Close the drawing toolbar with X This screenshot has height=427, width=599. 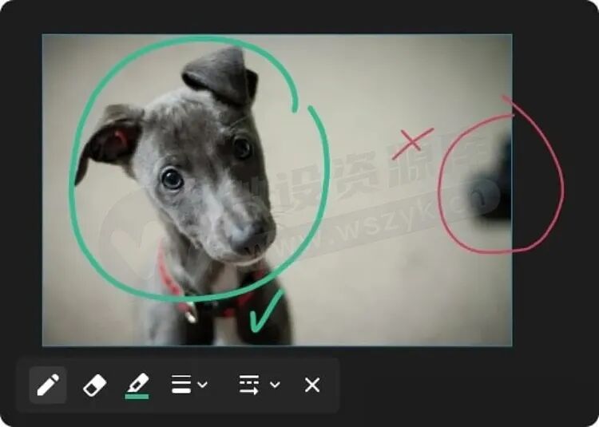[312, 385]
